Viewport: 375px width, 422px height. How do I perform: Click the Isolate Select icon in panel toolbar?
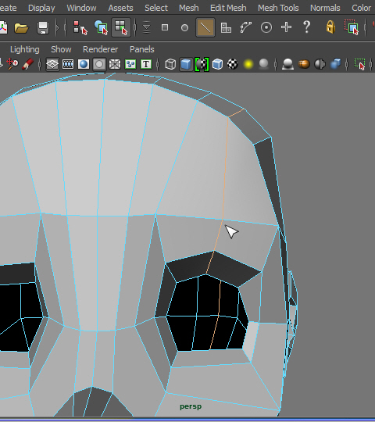click(359, 64)
